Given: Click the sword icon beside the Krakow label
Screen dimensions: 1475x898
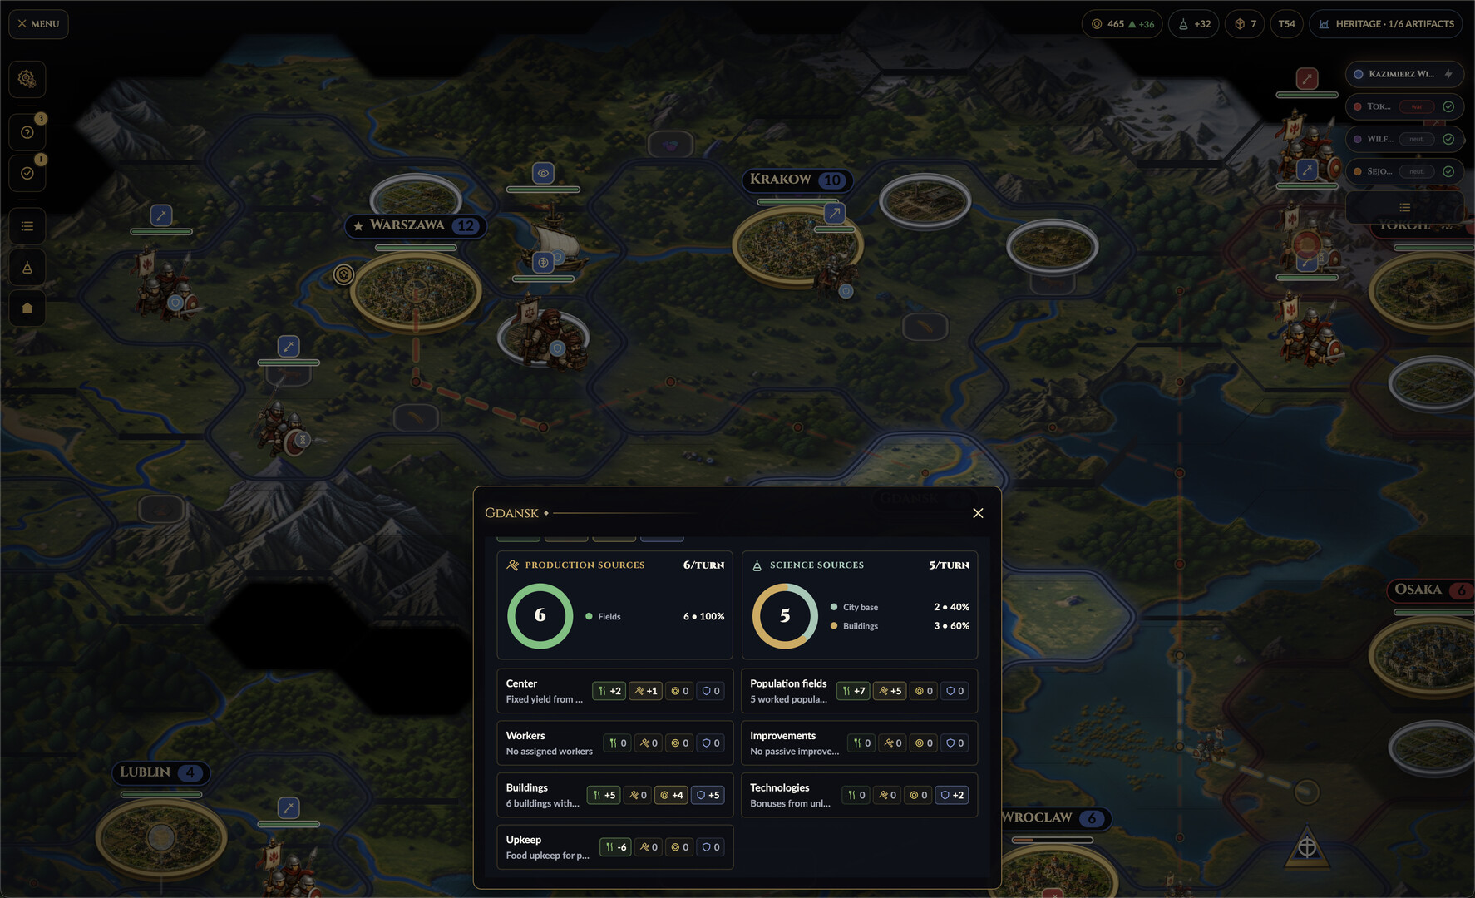Looking at the screenshot, I should [x=834, y=213].
